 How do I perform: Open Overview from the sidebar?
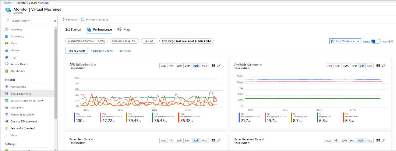(16, 29)
